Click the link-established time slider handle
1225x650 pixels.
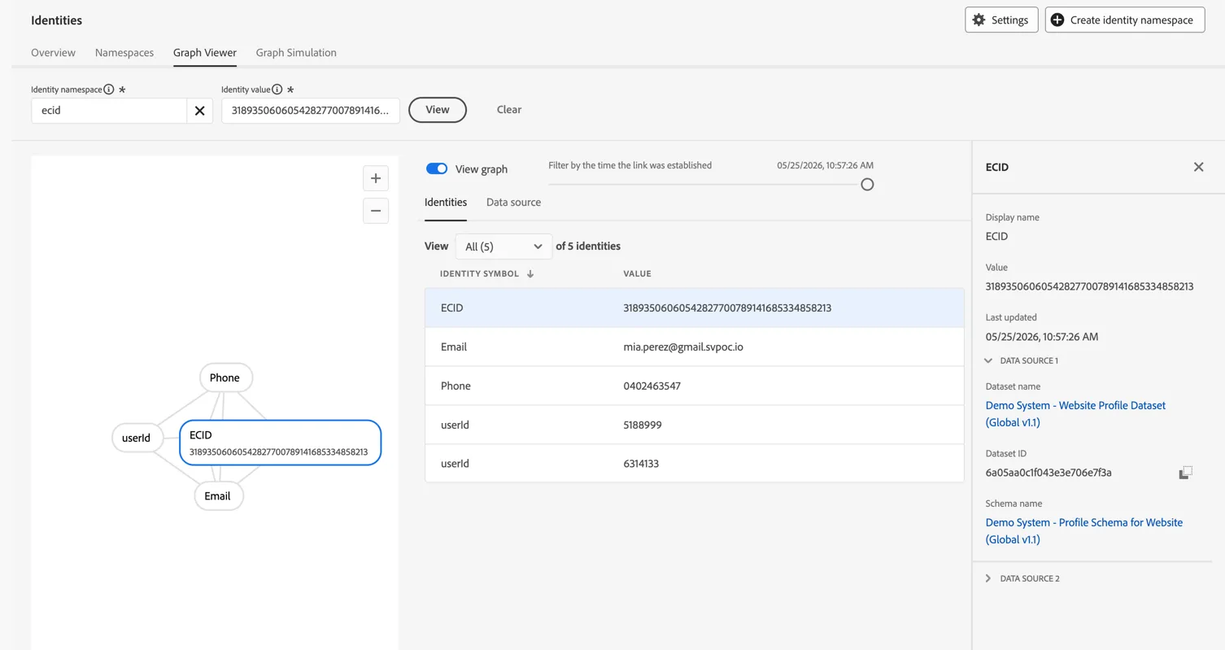(x=867, y=185)
